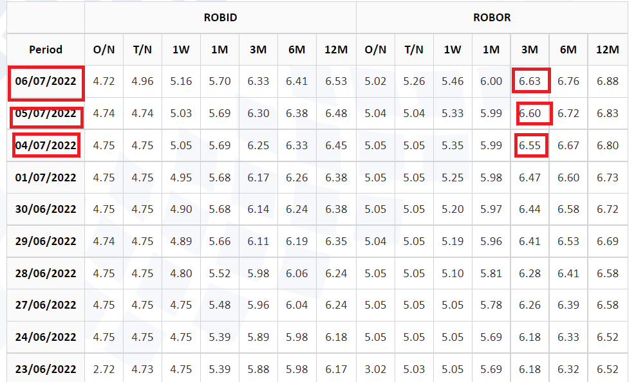
Task: Select the date cell 30/06/2022
Action: click(x=46, y=209)
